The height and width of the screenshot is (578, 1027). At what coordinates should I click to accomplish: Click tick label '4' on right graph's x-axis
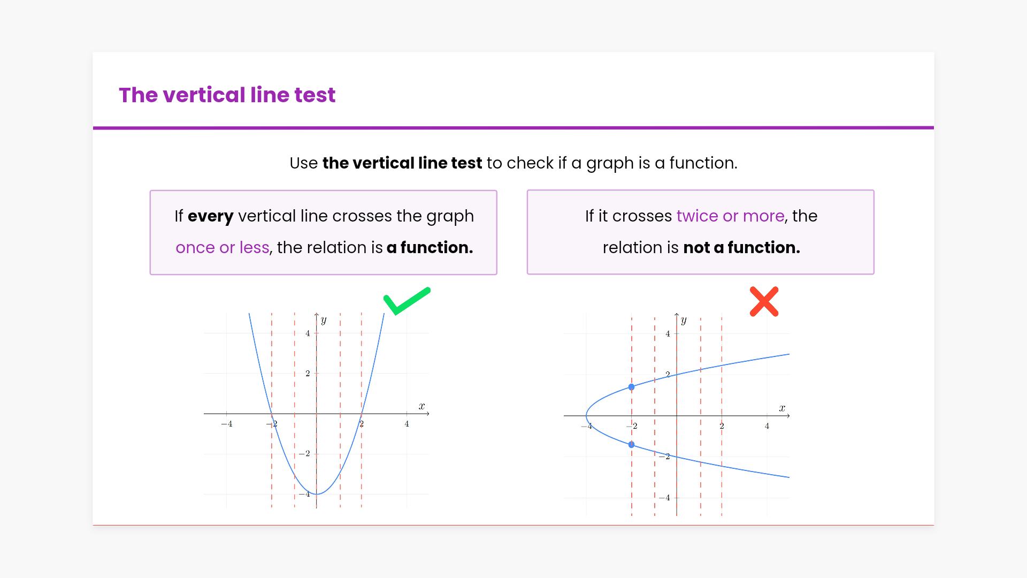coord(767,426)
